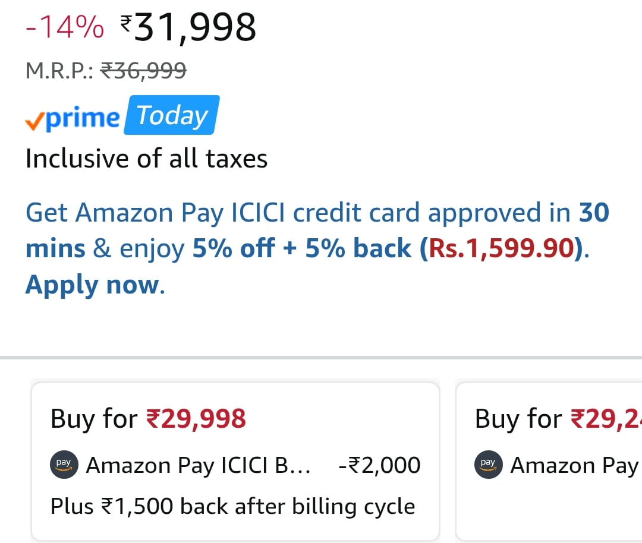Screen dimensions: 642x543
Task: Tap the rupee symbol beside 31,998
Action: click(x=126, y=23)
